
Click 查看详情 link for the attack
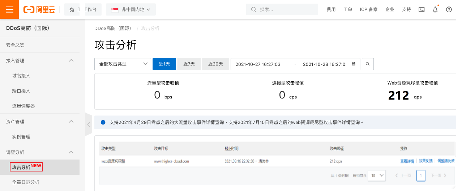tap(407, 161)
